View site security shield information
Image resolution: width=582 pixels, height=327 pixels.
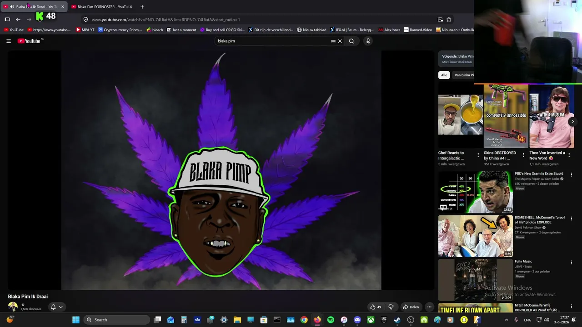click(85, 20)
